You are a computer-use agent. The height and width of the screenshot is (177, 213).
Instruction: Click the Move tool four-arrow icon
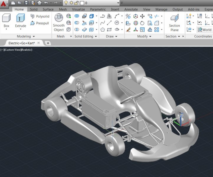(x=142, y=16)
